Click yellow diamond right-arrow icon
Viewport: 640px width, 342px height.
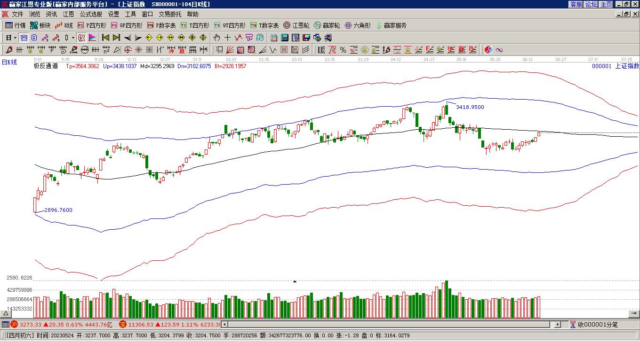tap(160, 38)
